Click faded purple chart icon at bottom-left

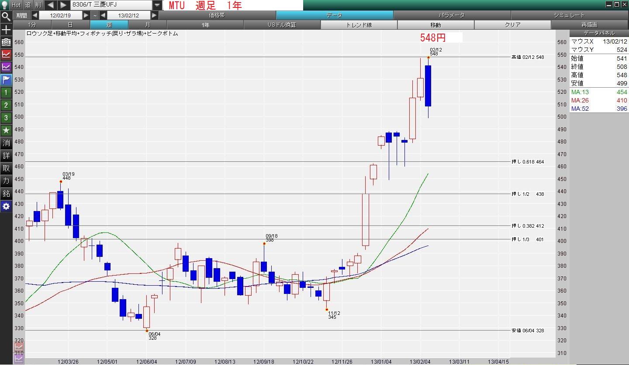(x=19, y=359)
